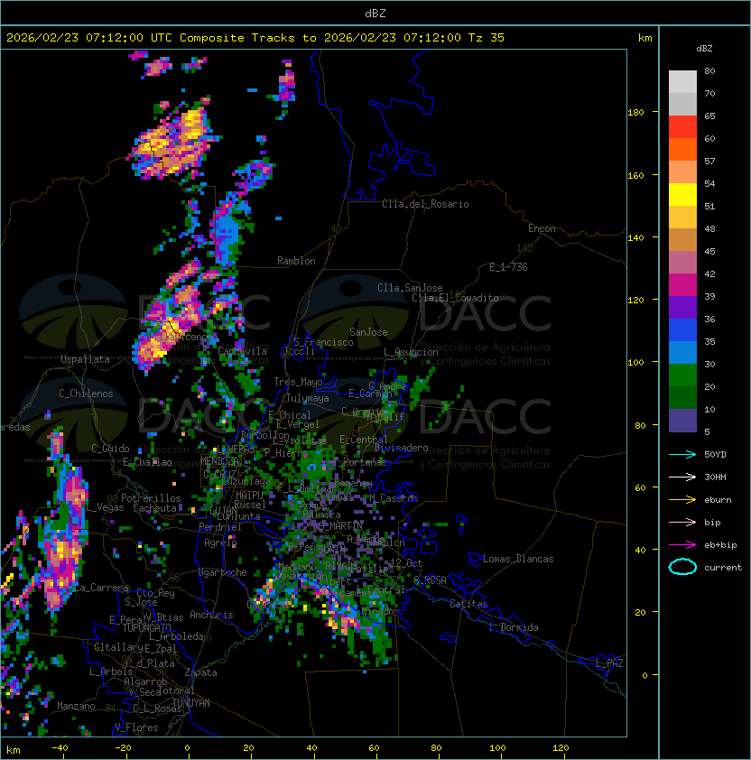This screenshot has height=760, width=751.
Task: Click the Composite Tracks timestamp header
Action: coord(255,38)
